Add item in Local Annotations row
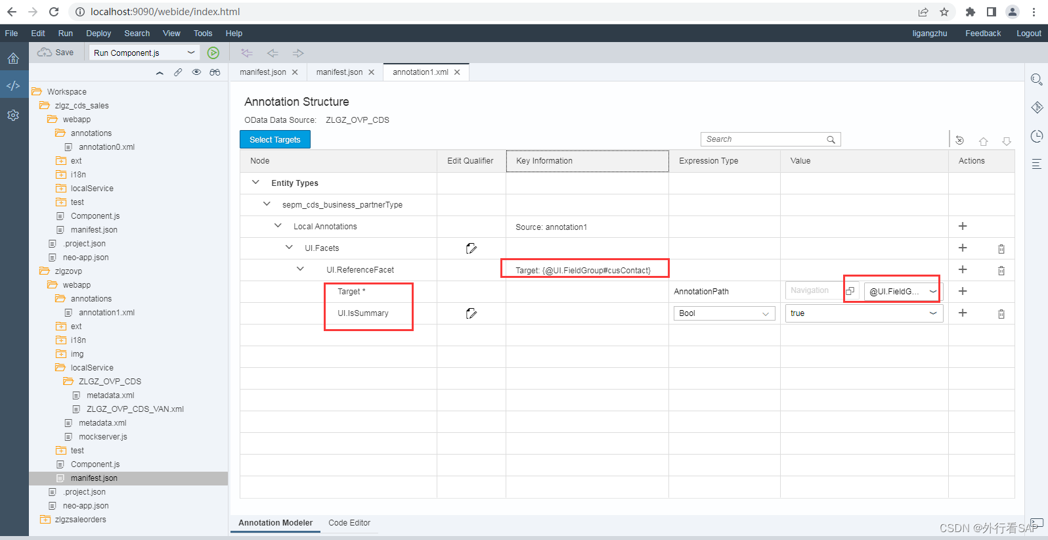 point(963,226)
